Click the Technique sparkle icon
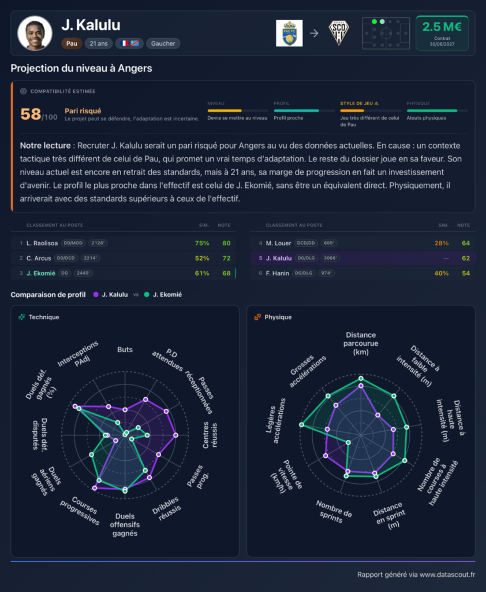This screenshot has width=486, height=592. pos(22,317)
